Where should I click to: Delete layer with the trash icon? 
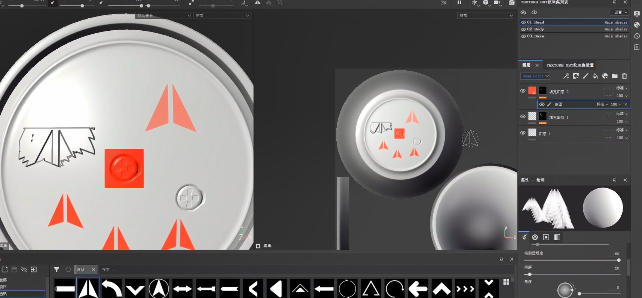point(624,76)
